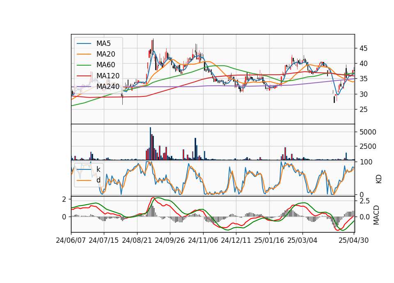Click the MA120 legend label
The height and width of the screenshot is (283, 394).
108,76
